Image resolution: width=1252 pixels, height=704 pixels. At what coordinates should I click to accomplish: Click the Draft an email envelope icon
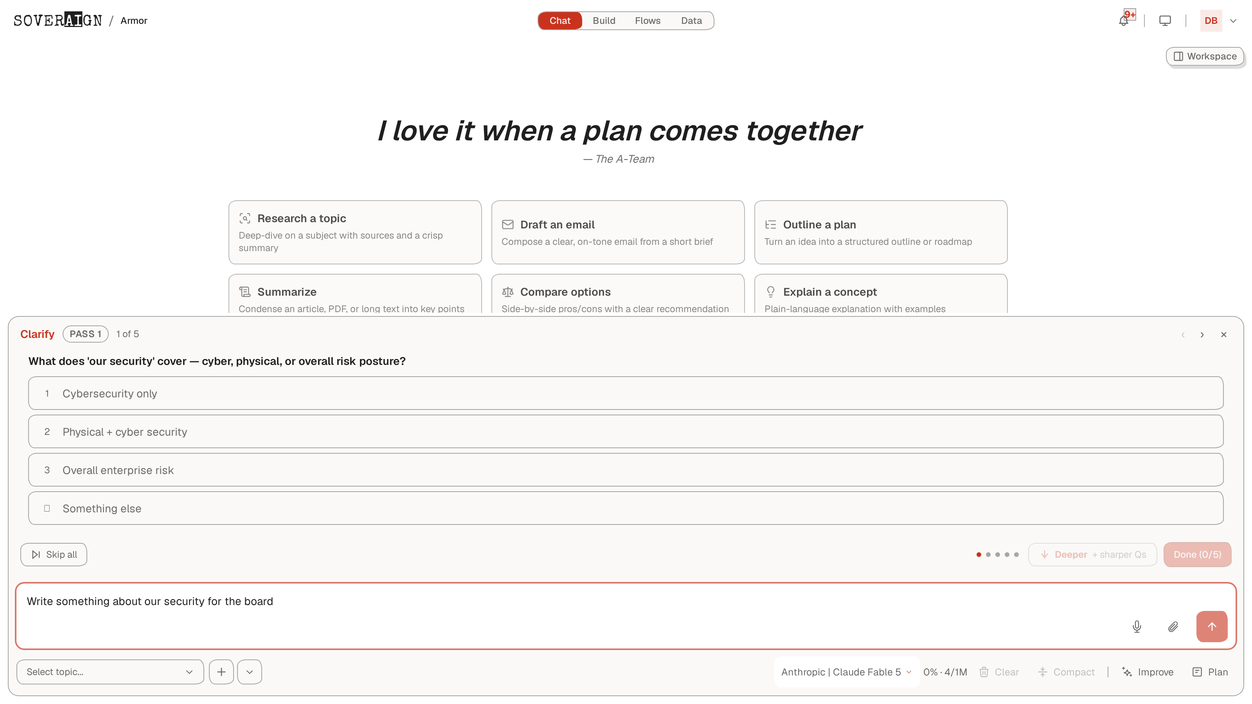tap(507, 224)
